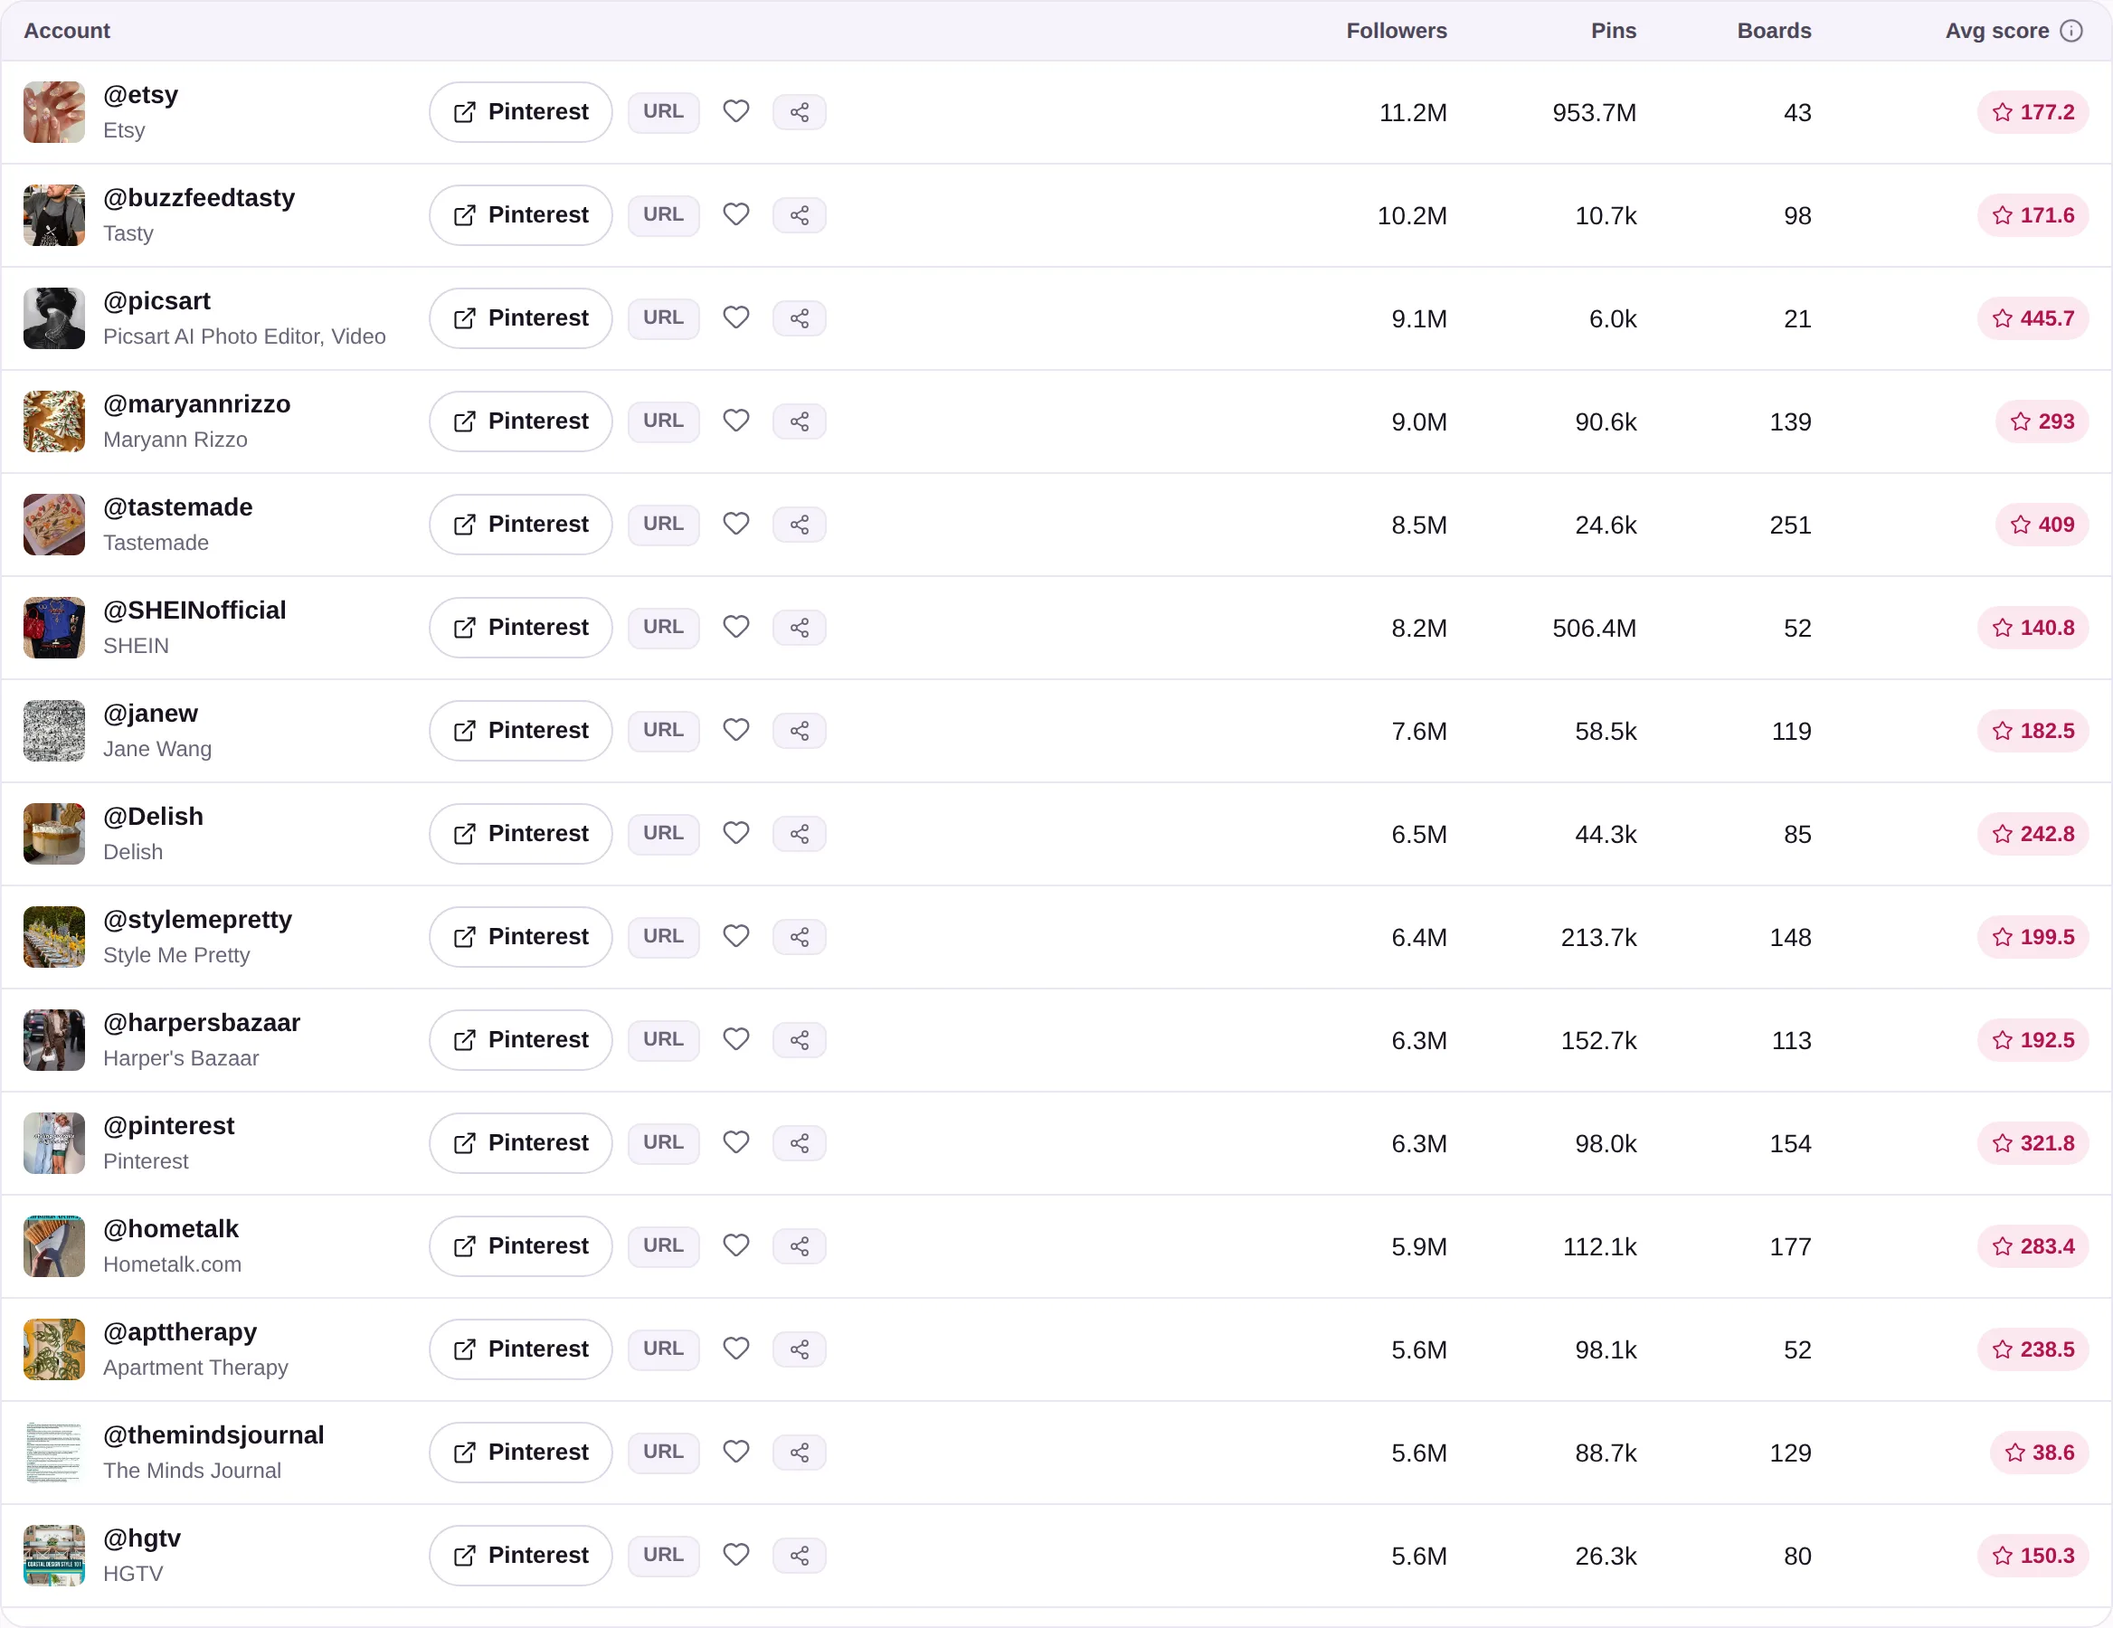Share the @pinterest account row

pos(799,1142)
